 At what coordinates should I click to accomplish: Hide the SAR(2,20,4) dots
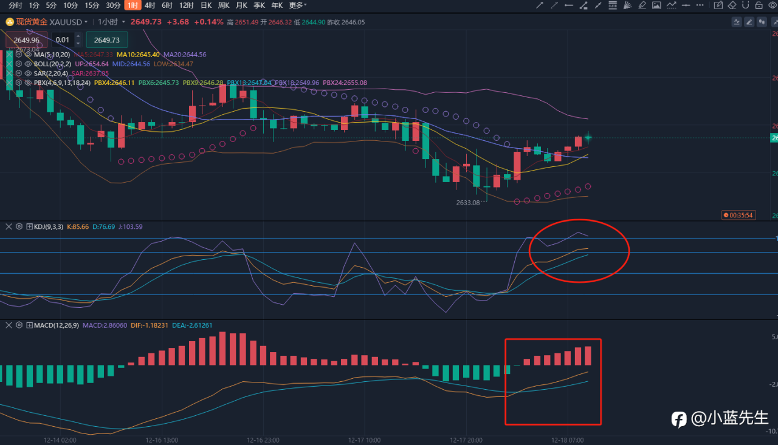click(x=28, y=73)
